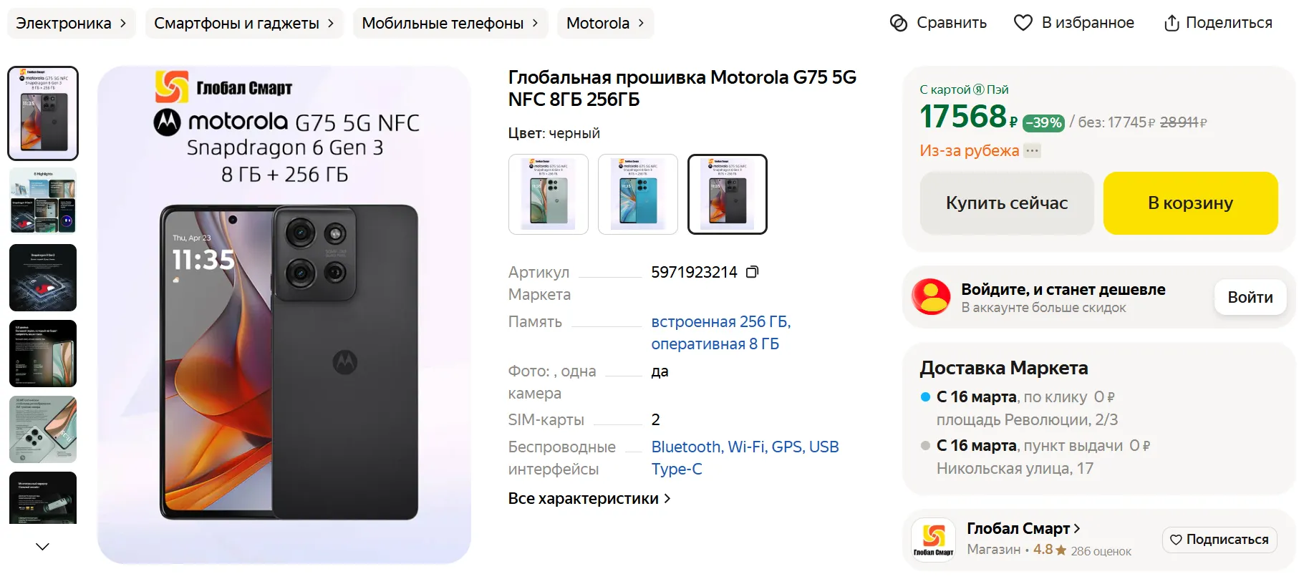This screenshot has height=579, width=1304.
Task: Select the green color variant
Action: pos(549,194)
